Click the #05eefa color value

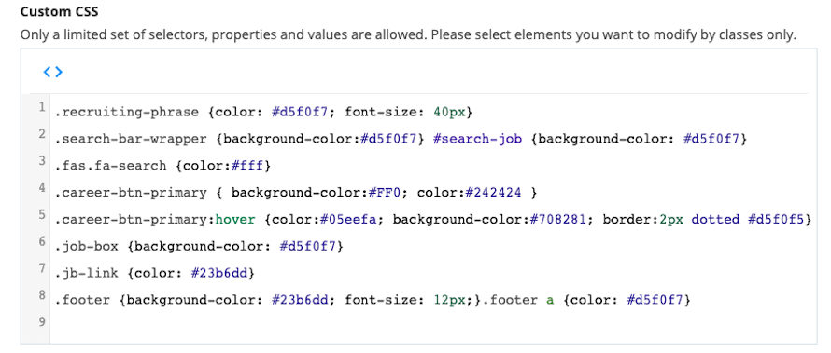click(347, 219)
